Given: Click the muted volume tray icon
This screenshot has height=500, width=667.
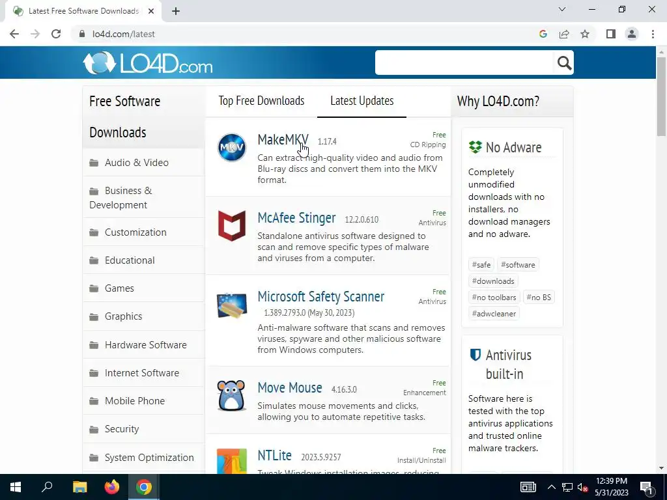Looking at the screenshot, I should click(x=582, y=487).
